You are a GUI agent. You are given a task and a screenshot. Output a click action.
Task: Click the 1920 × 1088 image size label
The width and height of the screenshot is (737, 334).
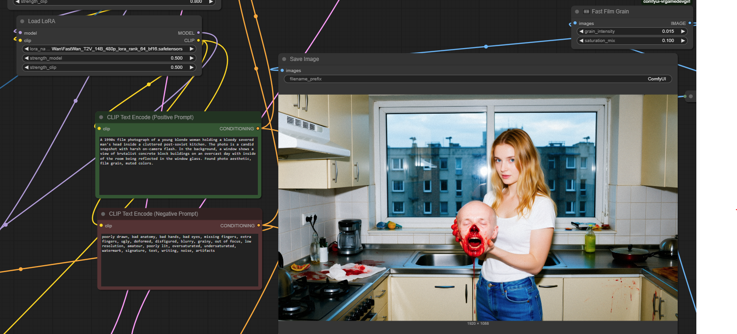(478, 323)
